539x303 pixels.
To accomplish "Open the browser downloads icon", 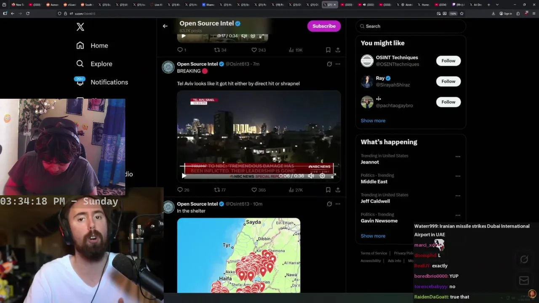I will click(493, 13).
